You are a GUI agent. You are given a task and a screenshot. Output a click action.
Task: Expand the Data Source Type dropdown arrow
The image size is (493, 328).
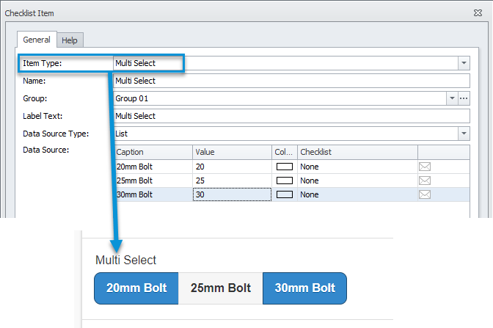464,134
